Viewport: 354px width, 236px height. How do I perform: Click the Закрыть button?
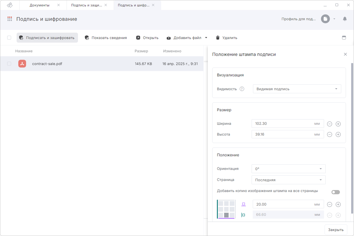[336, 230]
